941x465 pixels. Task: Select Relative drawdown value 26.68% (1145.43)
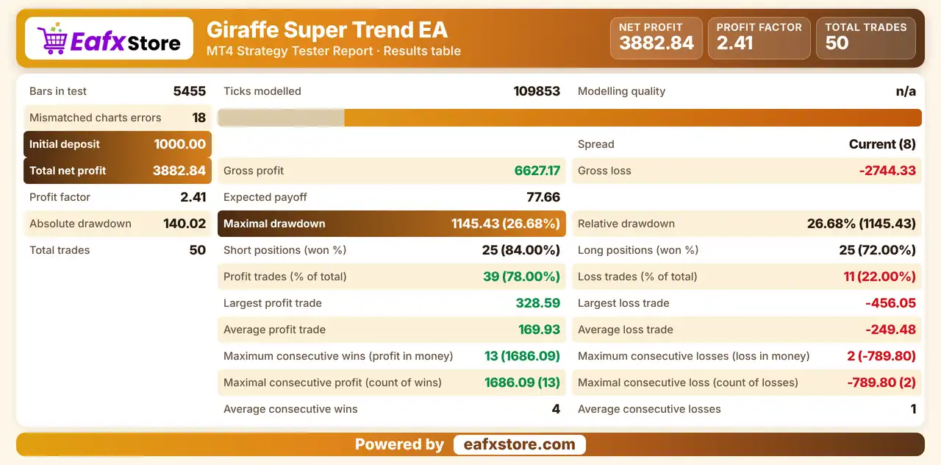tap(862, 224)
